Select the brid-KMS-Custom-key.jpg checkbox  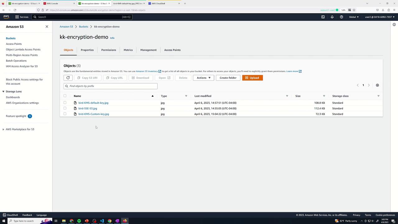pos(65,114)
